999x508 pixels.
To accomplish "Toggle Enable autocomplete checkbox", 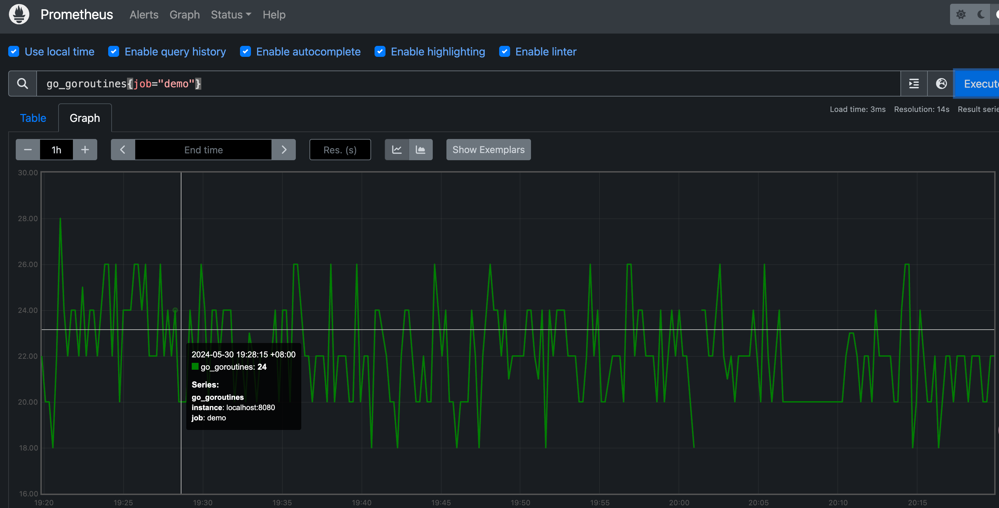I will (245, 52).
